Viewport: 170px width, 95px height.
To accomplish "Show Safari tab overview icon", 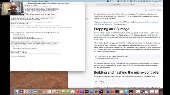I will coord(160,5).
